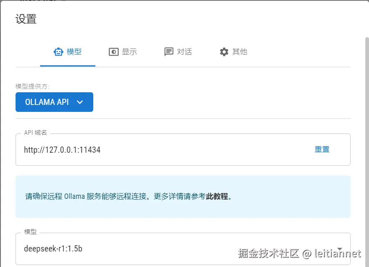
Task: Expand the deepseek-r1:1.5b model dropdown
Action: pos(183,249)
